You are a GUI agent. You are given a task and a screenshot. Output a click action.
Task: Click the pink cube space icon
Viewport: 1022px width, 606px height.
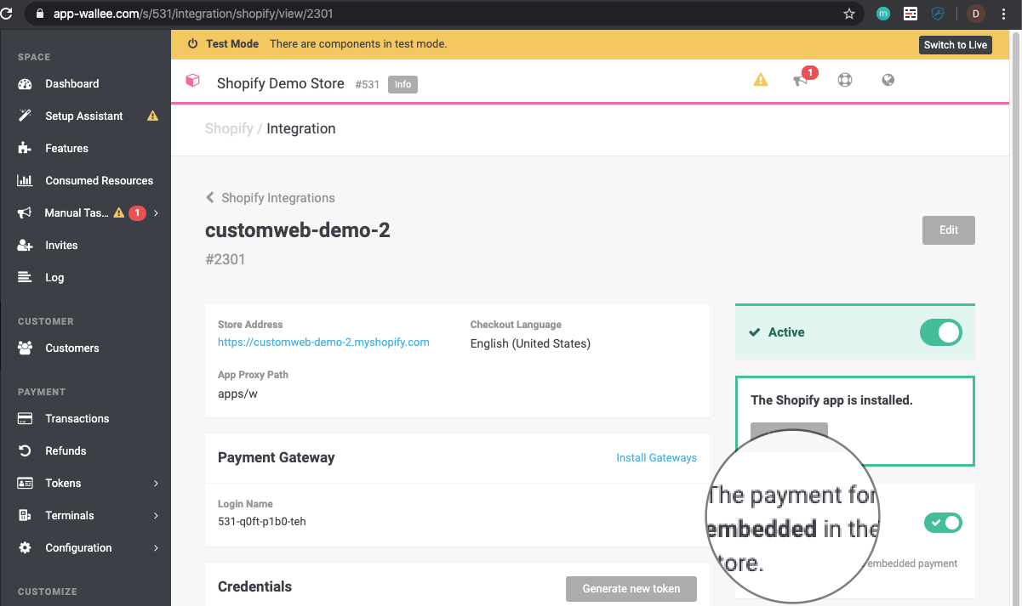[192, 81]
